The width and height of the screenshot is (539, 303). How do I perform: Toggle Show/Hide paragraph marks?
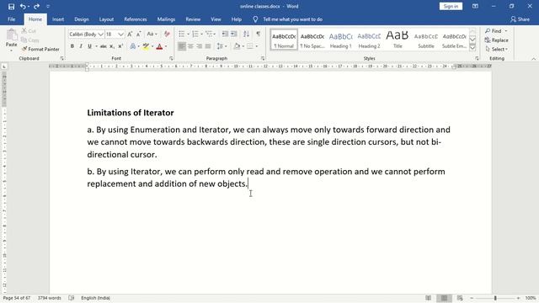coord(259,34)
